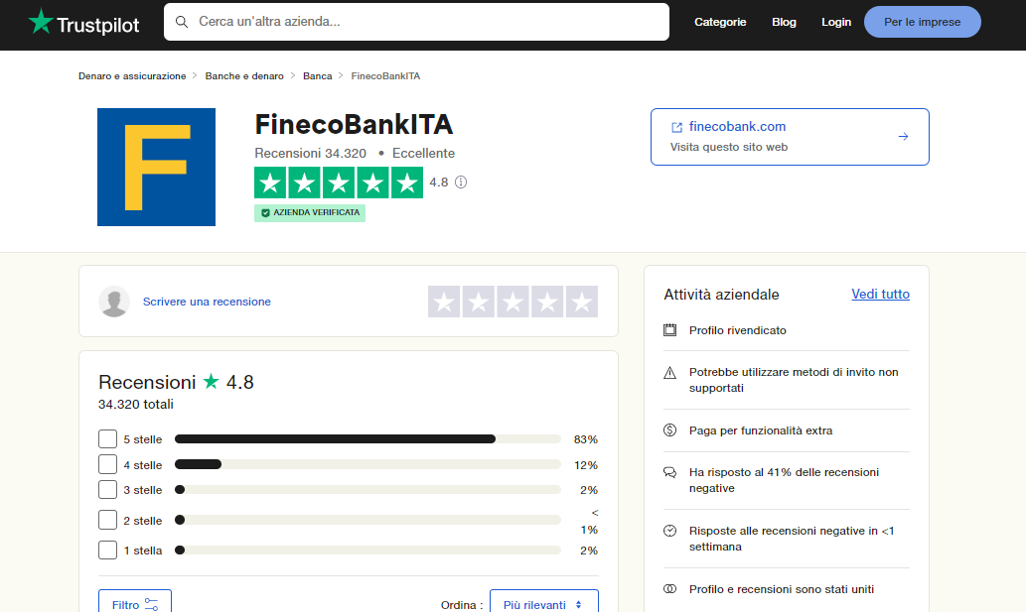1026x612 pixels.
Task: Click the Recensioni 34.320 text under company name
Action: tap(310, 154)
